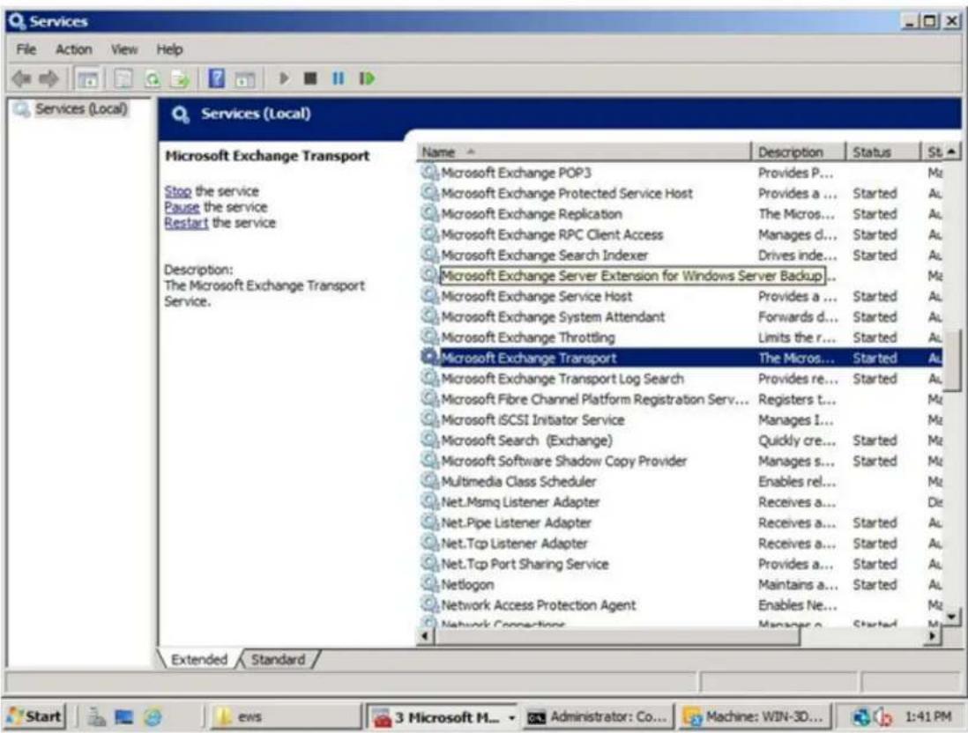
Task: Click the Server Manager quick launch icon
Action: click(96, 716)
